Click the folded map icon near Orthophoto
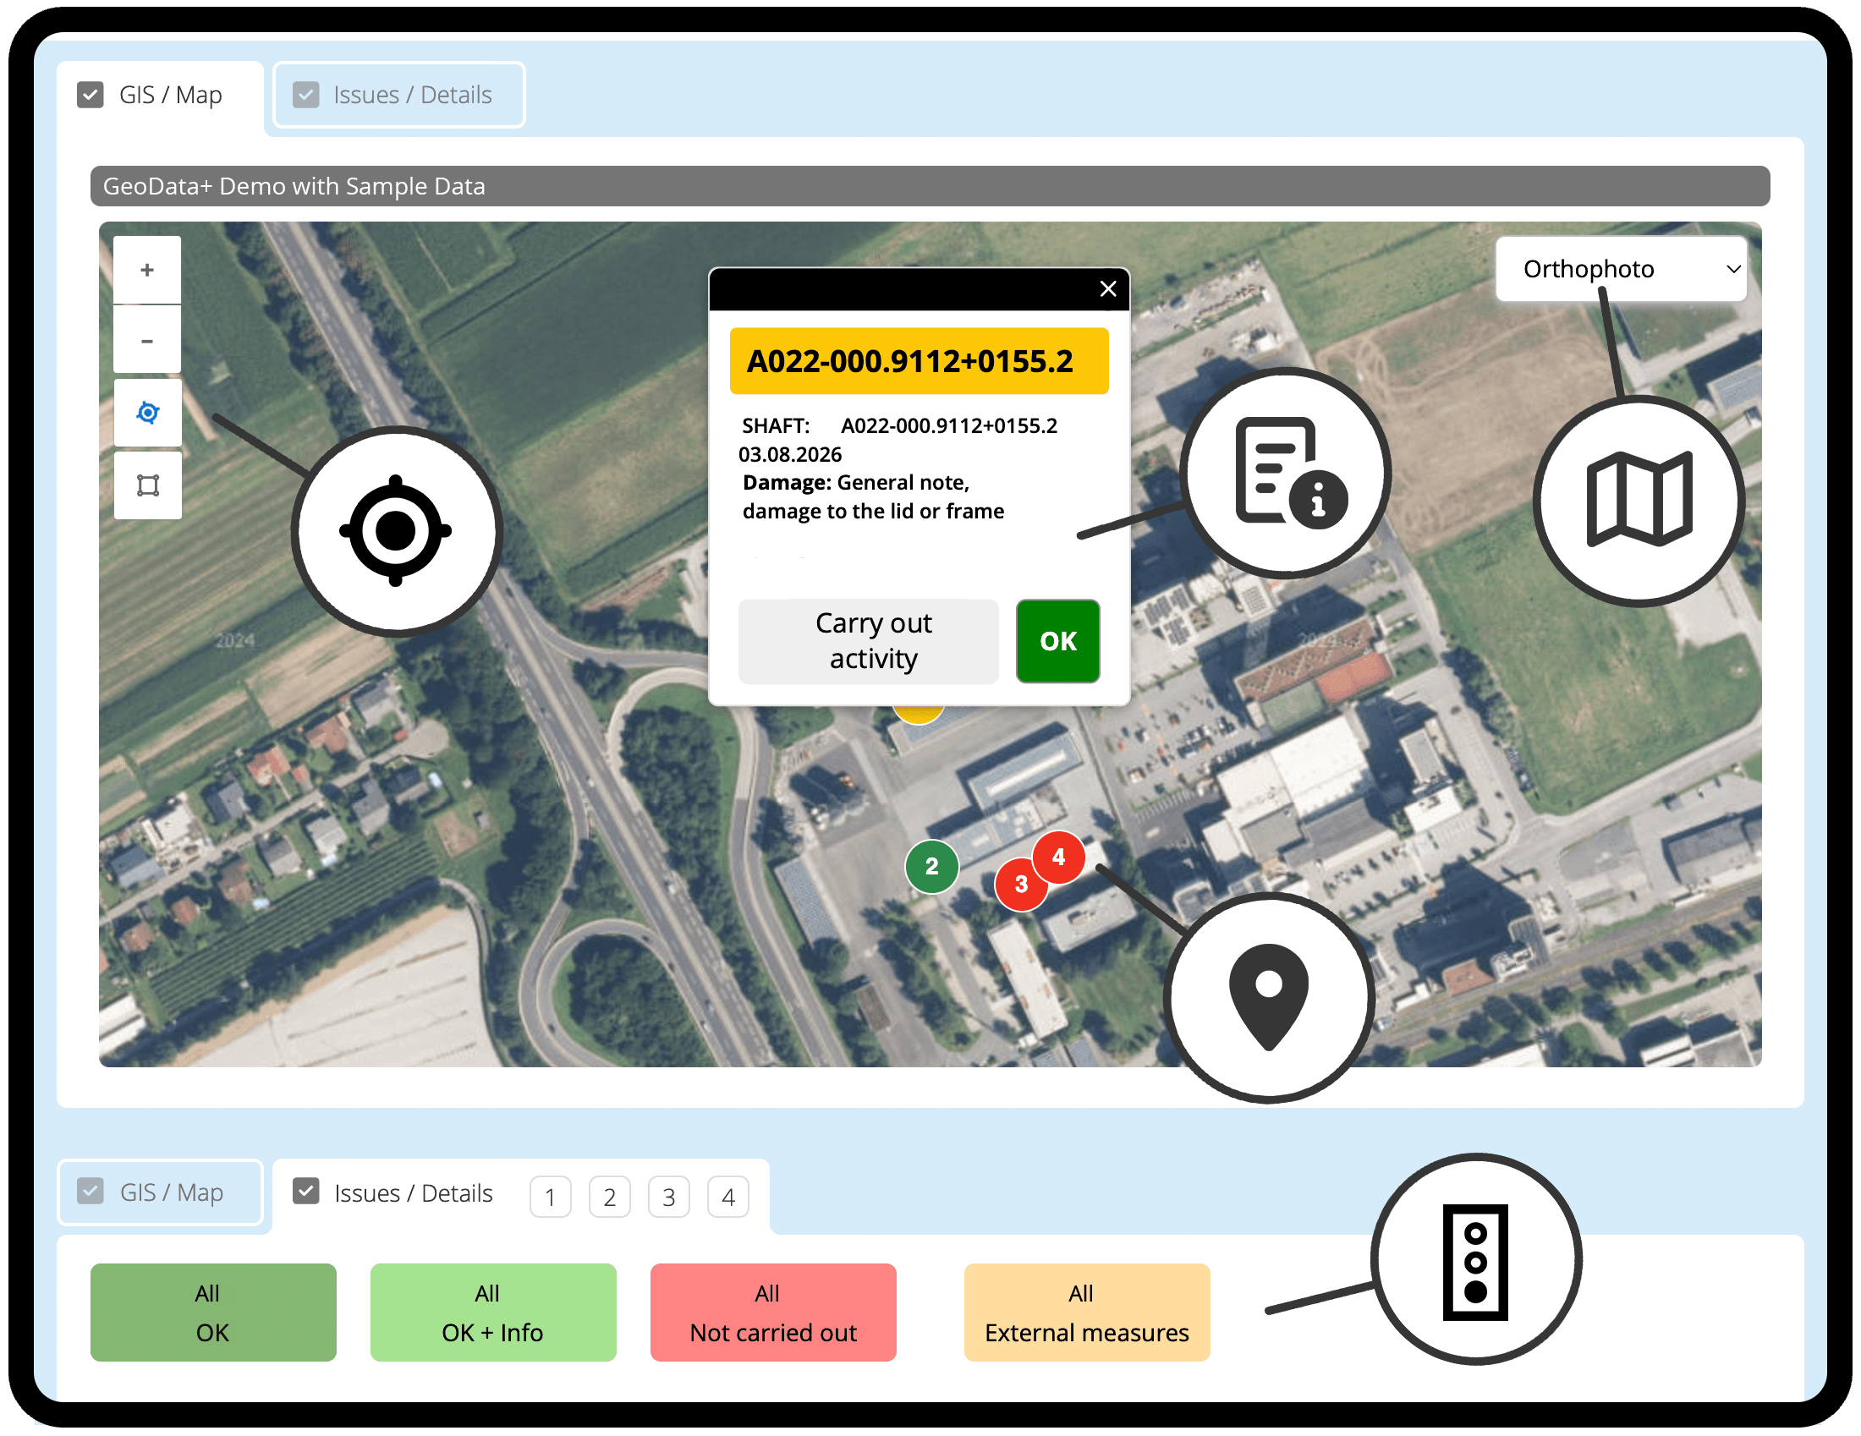The width and height of the screenshot is (1861, 1436). (1639, 499)
